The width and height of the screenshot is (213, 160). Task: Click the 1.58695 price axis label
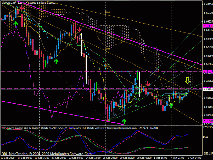pos(208,107)
